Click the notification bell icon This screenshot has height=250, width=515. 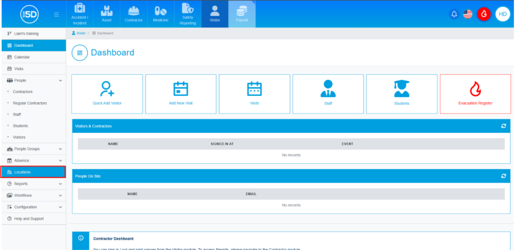454,14
